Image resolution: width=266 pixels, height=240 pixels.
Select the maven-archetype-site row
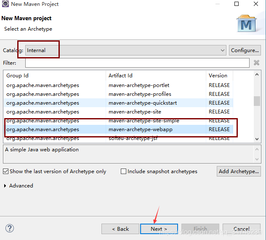(118, 112)
